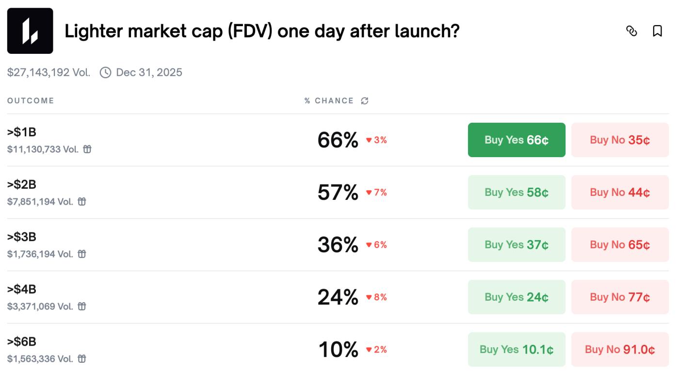
Task: Buy No at 44¢ for >$2B
Action: point(620,192)
